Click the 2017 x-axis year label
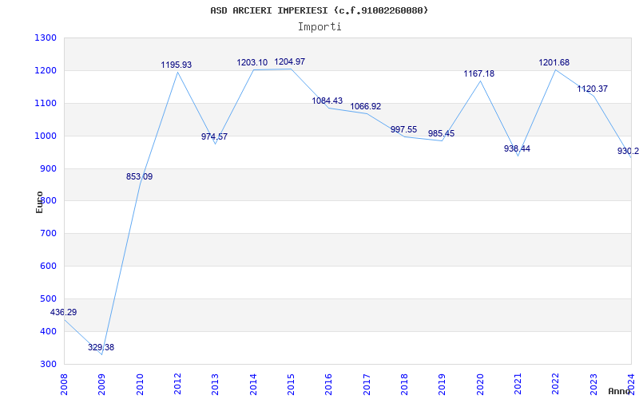The width and height of the screenshot is (639, 399). point(367,384)
